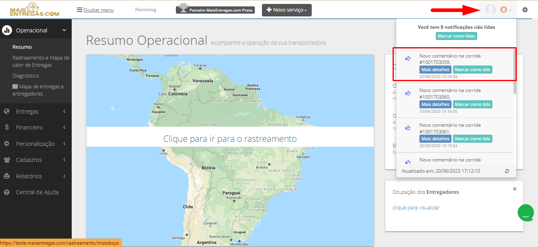Click Marcar como lida for corrida #1001703061
Image resolution: width=538 pixels, height=247 pixels.
[473, 139]
